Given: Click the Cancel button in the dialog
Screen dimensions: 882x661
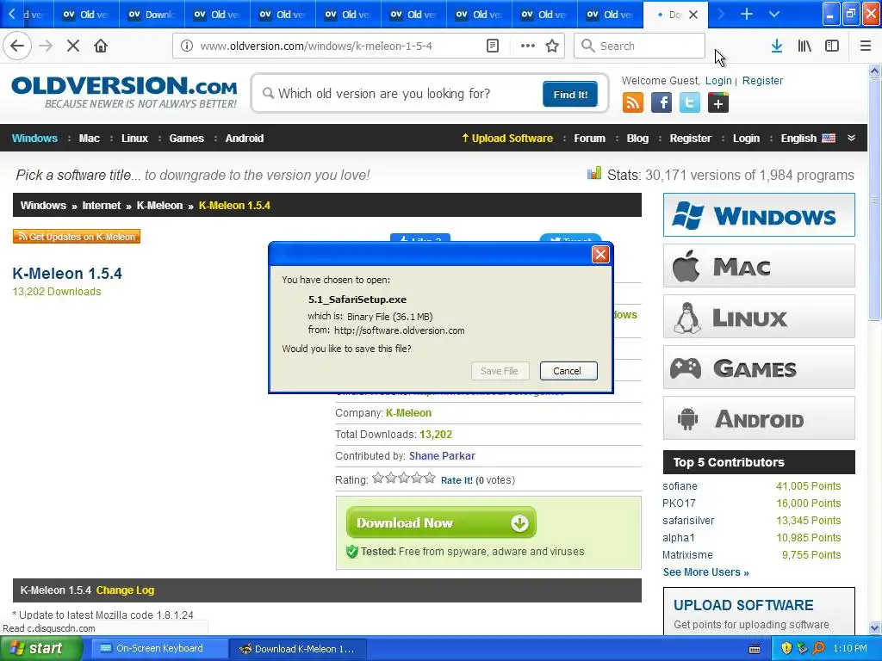Looking at the screenshot, I should pyautogui.click(x=568, y=371).
